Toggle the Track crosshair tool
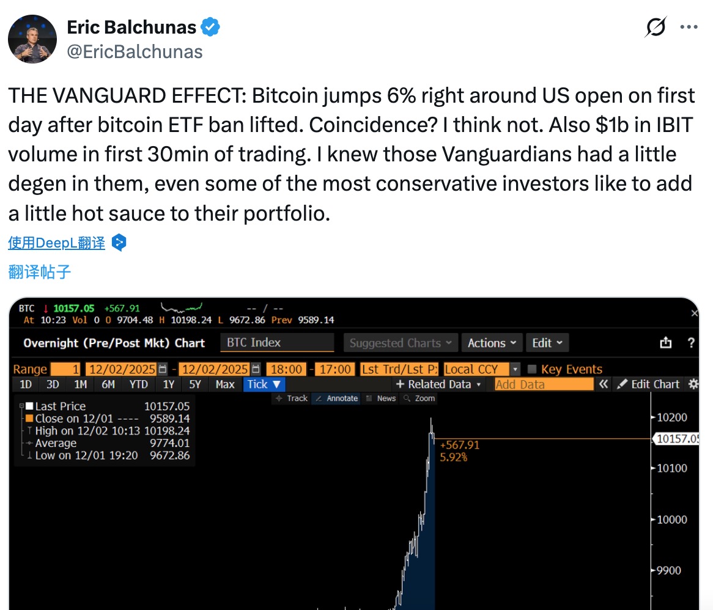Image resolution: width=713 pixels, height=610 pixels. (291, 399)
